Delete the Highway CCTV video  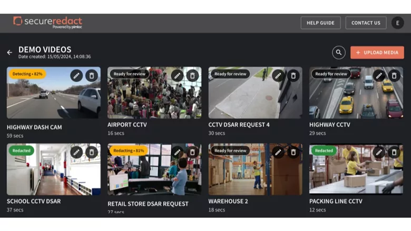click(394, 76)
